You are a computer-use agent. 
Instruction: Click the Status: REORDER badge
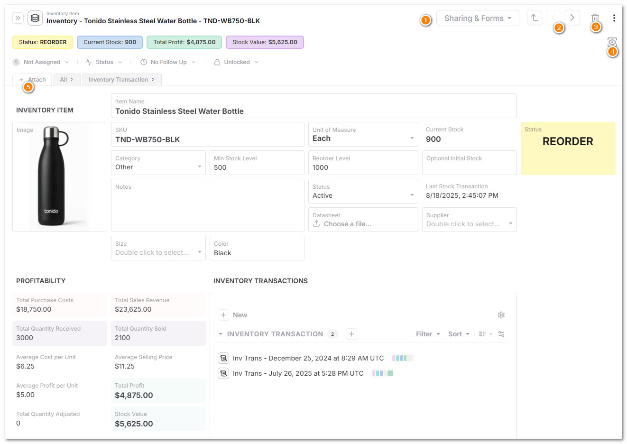pyautogui.click(x=43, y=42)
